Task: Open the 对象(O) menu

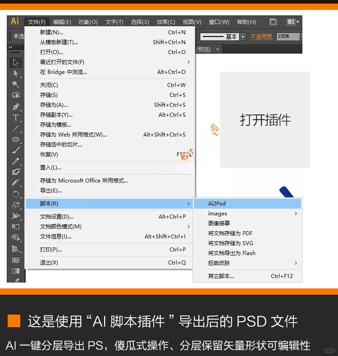Action: pyautogui.click(x=88, y=22)
